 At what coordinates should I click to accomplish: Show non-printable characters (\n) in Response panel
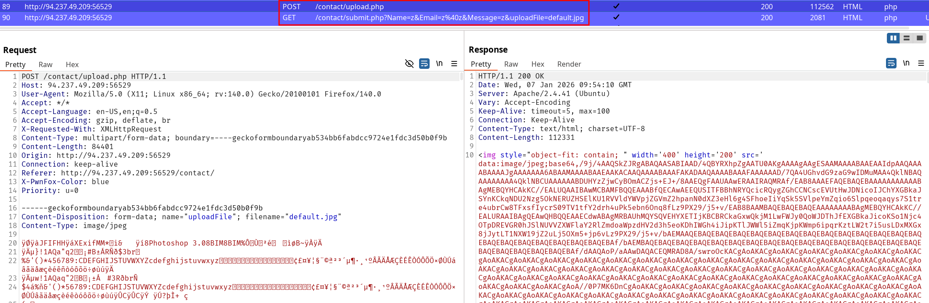pos(906,64)
